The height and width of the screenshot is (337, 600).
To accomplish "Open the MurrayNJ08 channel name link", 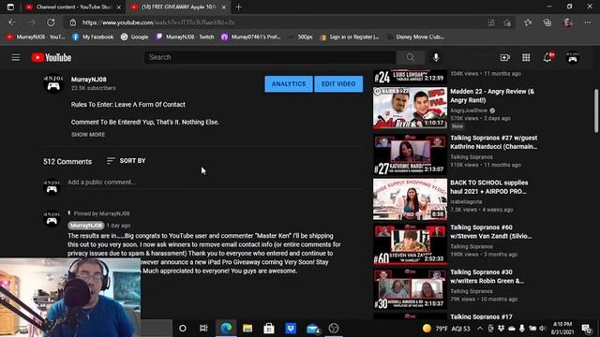I will coord(89,80).
